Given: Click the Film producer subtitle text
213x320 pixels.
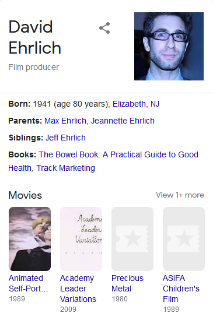Looking at the screenshot, I should coord(34,67).
